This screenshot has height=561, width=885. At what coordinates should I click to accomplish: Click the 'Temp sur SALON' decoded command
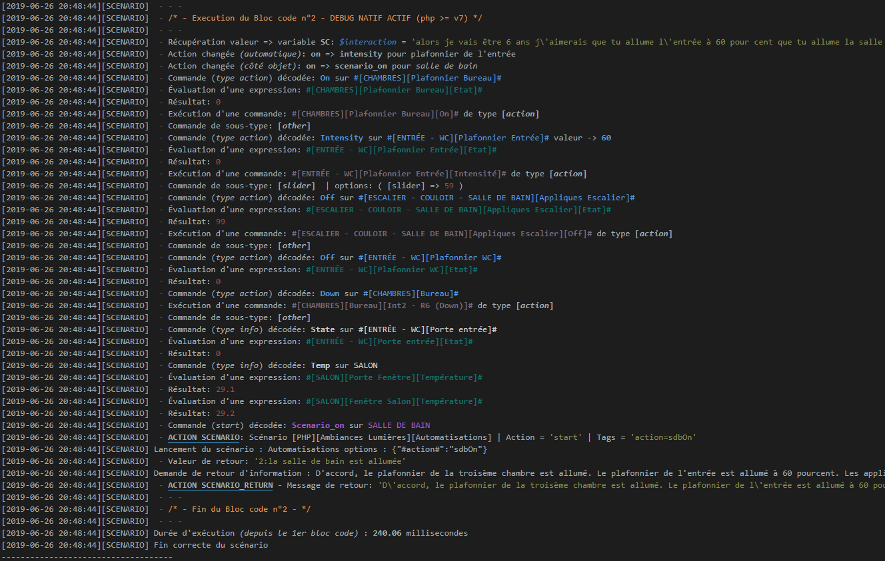click(x=344, y=365)
